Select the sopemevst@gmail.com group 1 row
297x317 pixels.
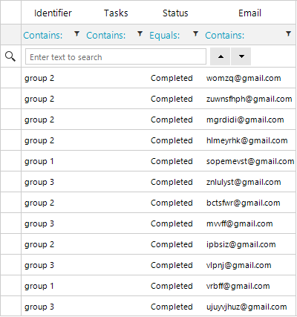pyautogui.click(x=158, y=161)
